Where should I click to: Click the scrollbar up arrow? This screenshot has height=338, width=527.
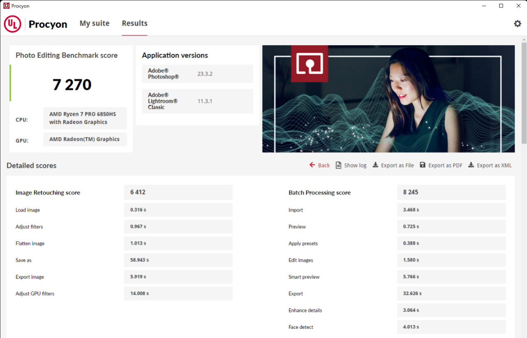coord(524,39)
